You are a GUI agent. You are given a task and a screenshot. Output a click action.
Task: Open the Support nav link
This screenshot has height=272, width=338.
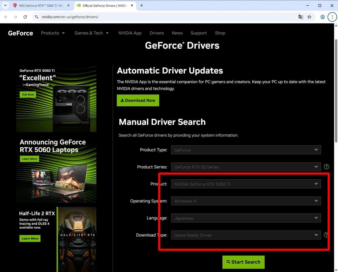pyautogui.click(x=199, y=33)
